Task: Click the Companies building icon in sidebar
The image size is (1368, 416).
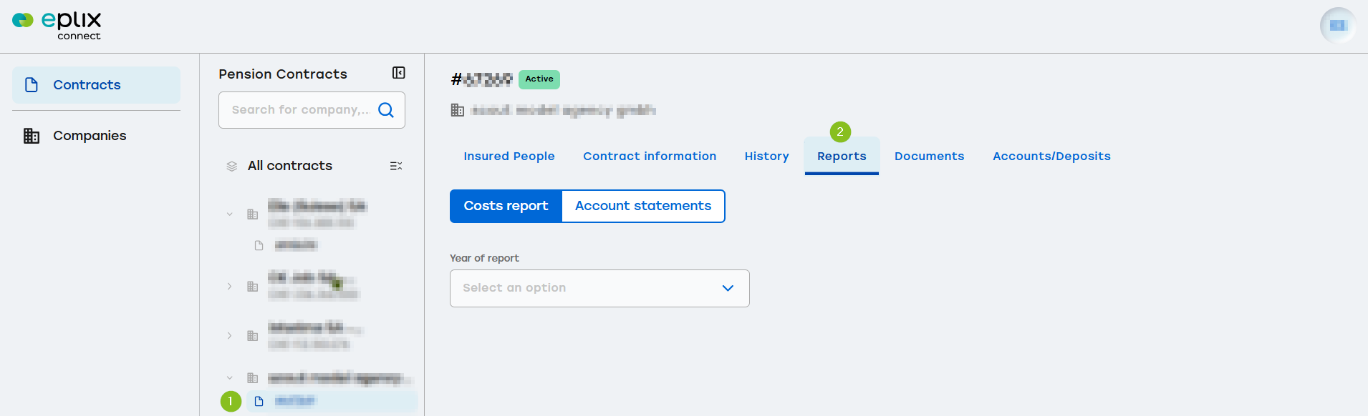Action: 32,136
